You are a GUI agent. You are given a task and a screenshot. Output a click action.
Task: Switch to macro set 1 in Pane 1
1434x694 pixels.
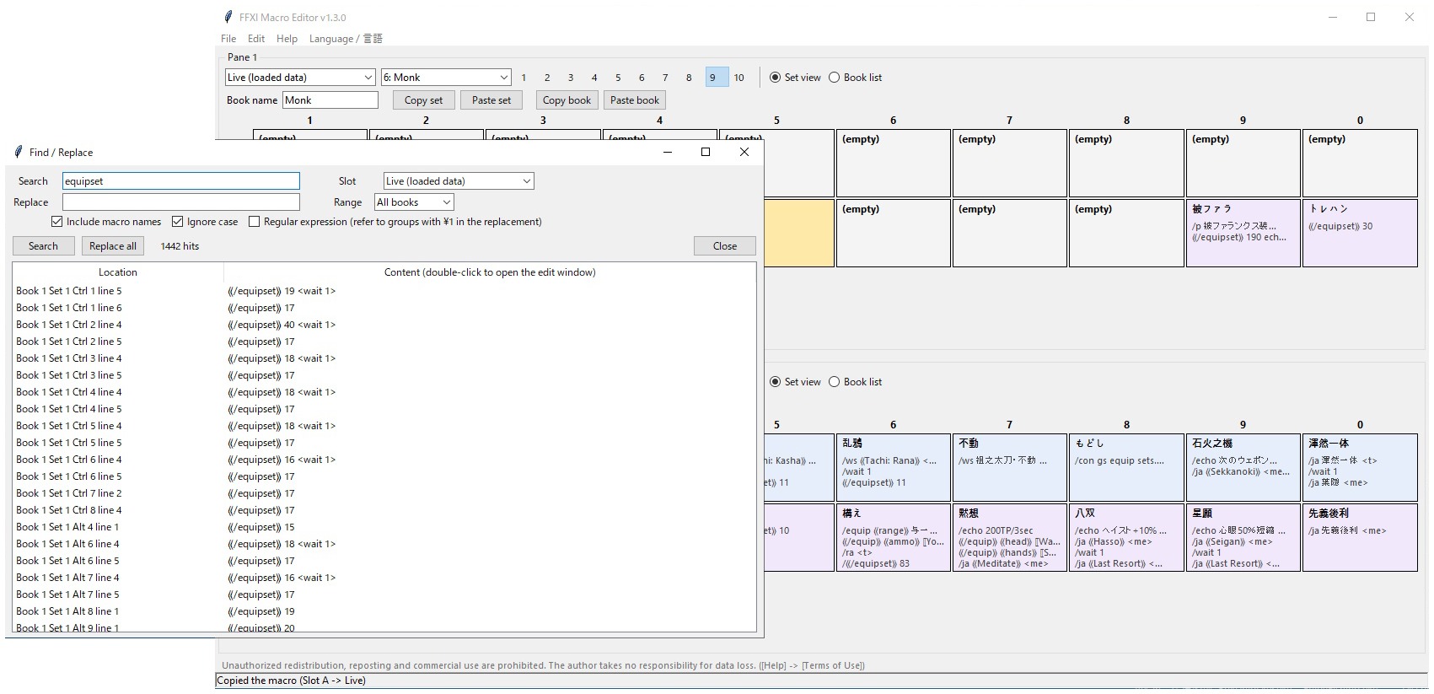tap(524, 78)
